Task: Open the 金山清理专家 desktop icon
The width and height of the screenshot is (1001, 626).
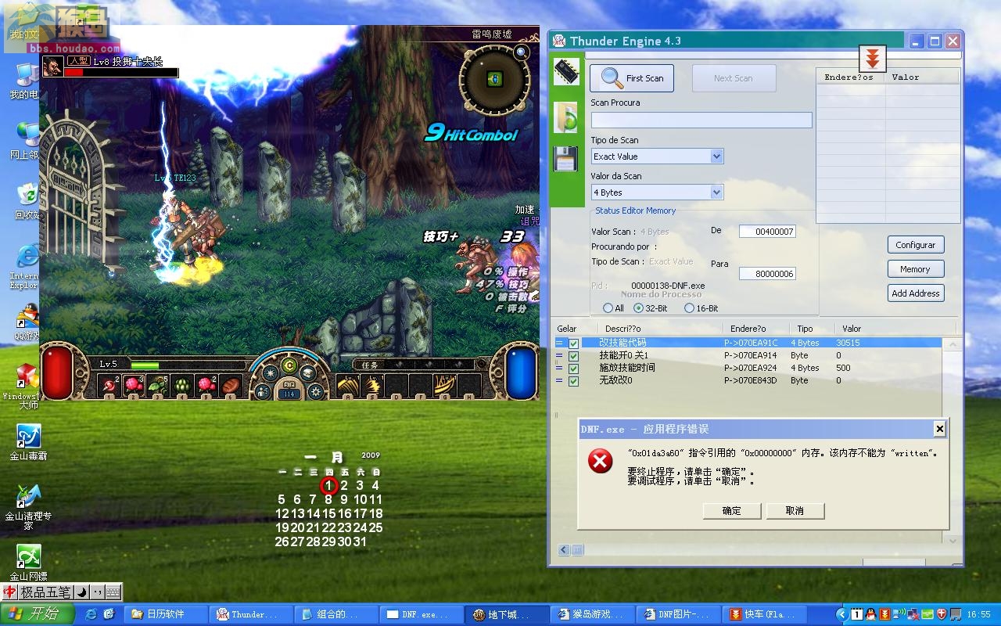Action: tap(28, 507)
